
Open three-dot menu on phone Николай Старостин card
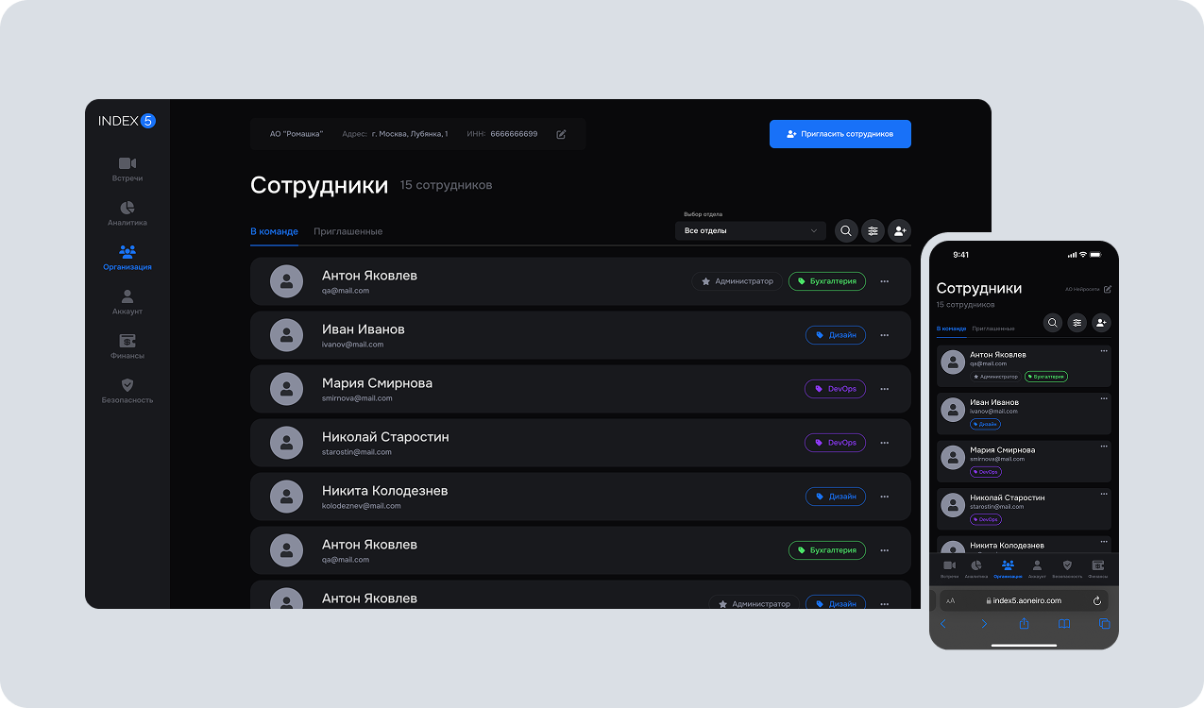(x=1104, y=493)
